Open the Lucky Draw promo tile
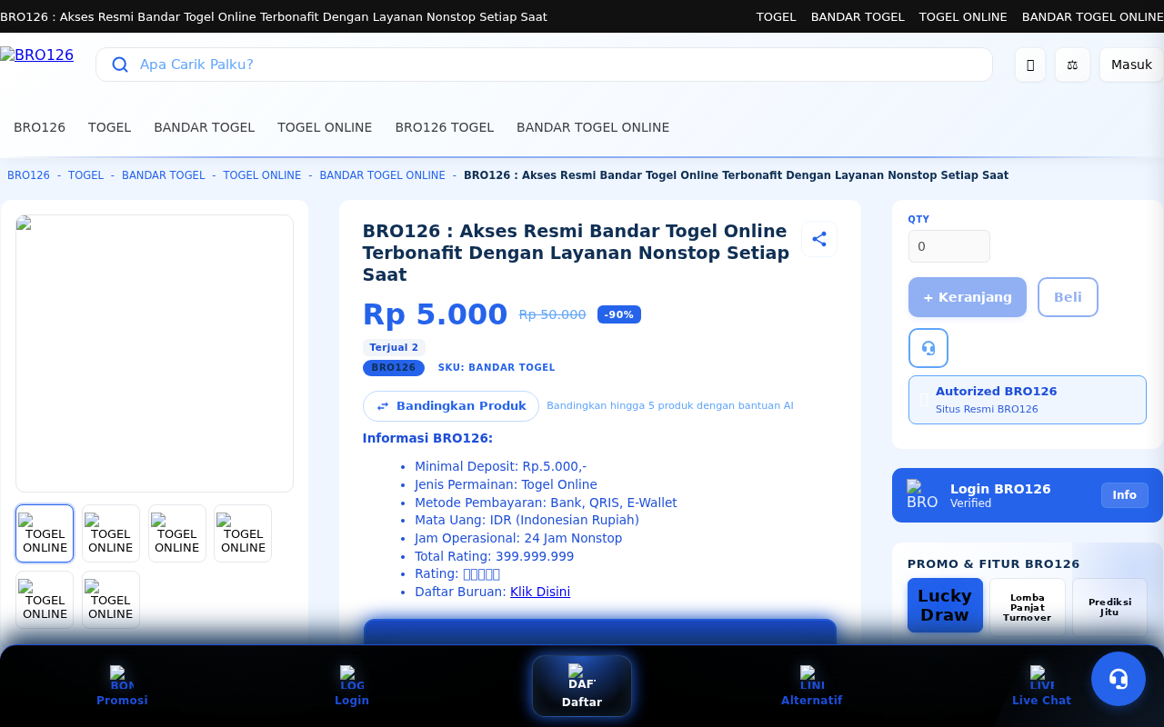1164x727 pixels. [x=945, y=605]
